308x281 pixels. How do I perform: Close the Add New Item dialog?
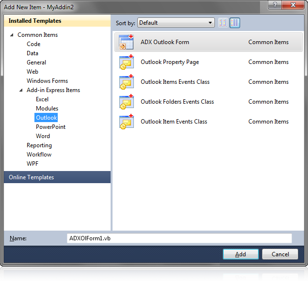point(293,5)
